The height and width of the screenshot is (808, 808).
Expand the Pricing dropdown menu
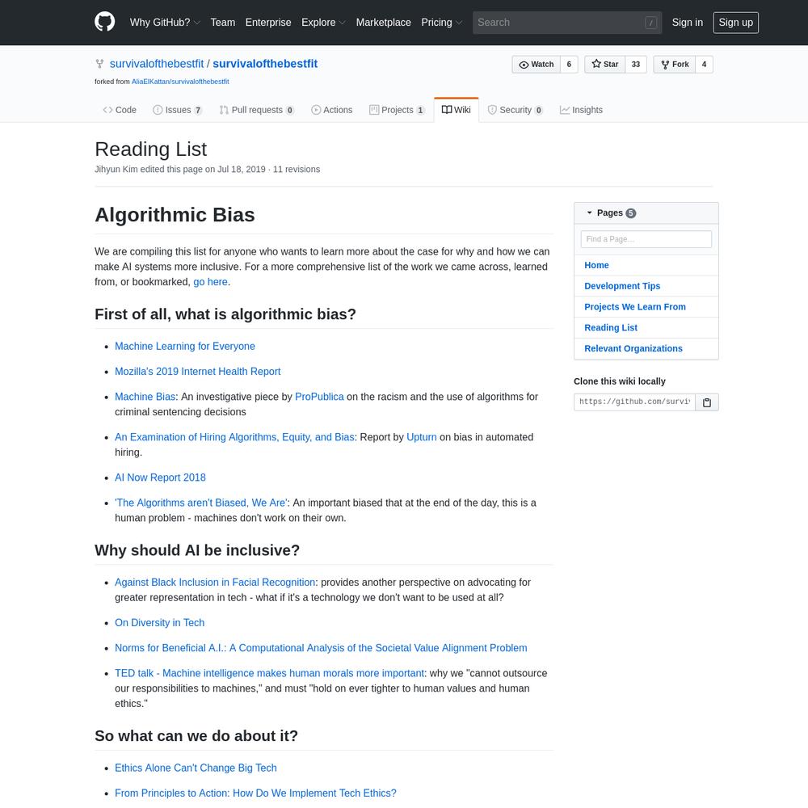tap(442, 22)
